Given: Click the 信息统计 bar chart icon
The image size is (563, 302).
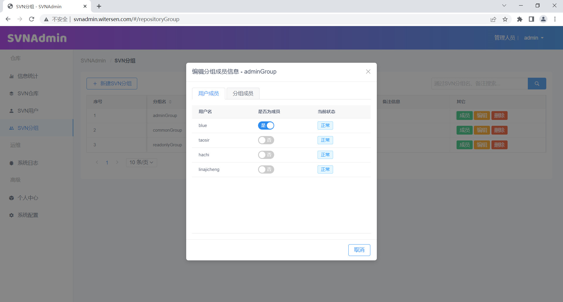Looking at the screenshot, I should pos(11,76).
